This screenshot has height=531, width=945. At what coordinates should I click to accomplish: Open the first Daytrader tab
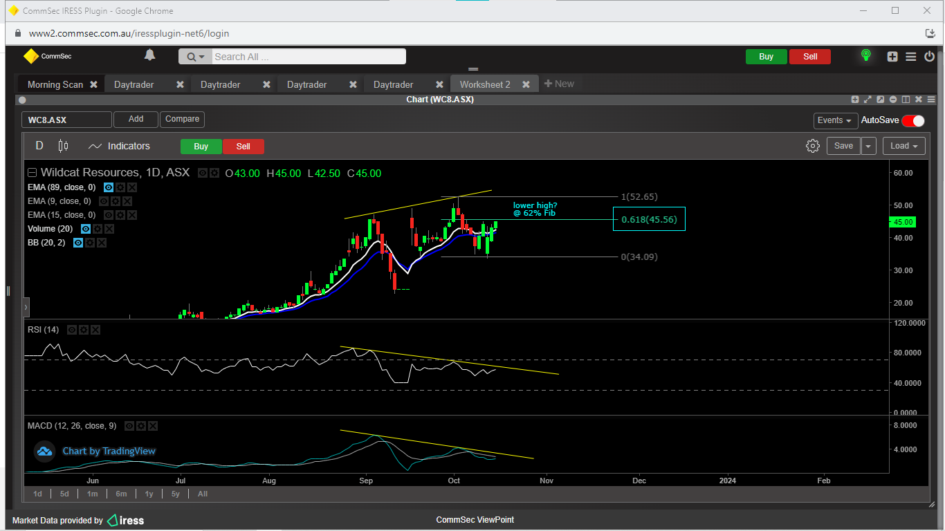coord(134,84)
